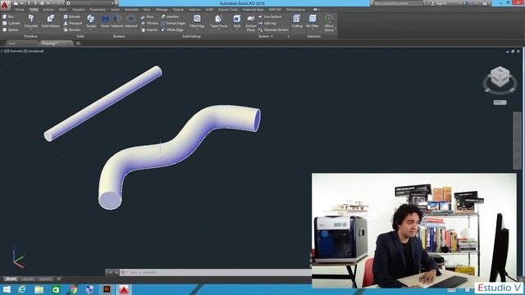Click the Extract Edges tool
Screen dimensions: 525x295
173,23
